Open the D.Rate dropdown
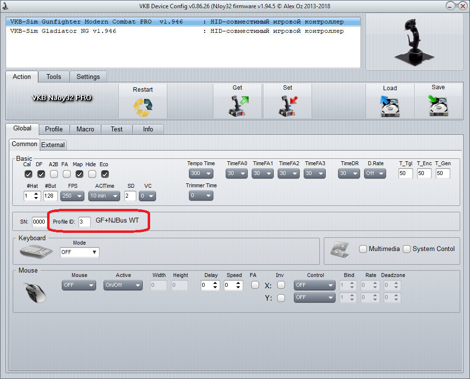This screenshot has width=470, height=379. (x=375, y=173)
